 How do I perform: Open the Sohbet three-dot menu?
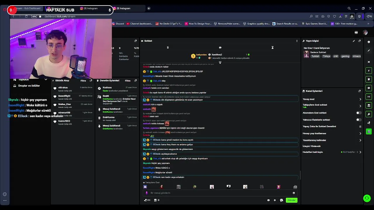pyautogui.click(x=297, y=41)
